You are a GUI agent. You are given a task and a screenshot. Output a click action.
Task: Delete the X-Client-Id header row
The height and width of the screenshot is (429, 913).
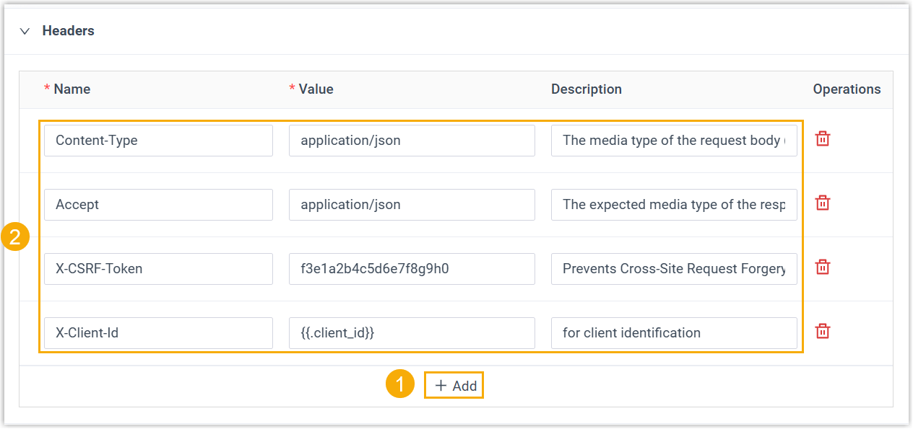822,332
